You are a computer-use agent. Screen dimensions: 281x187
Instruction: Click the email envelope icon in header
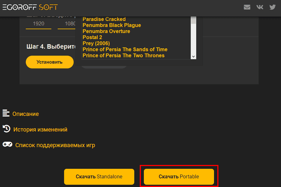coord(247,7)
